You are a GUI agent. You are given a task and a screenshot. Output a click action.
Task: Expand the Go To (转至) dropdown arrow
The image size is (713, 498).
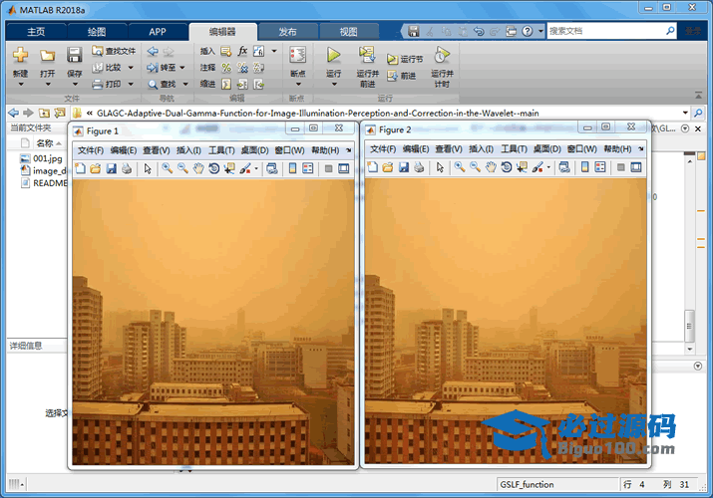pos(182,68)
